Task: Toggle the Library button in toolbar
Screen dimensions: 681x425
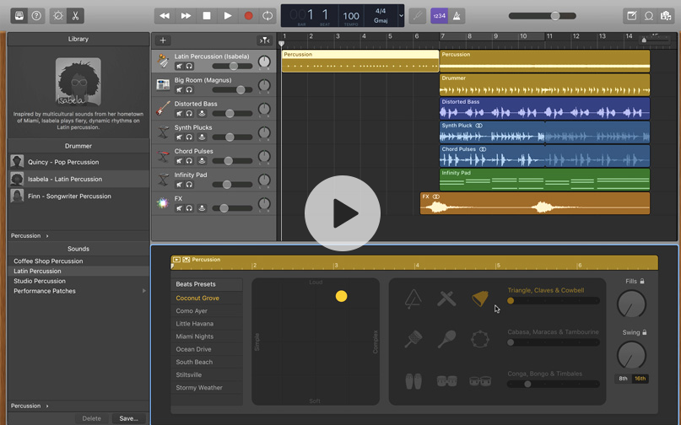Action: pos(19,16)
